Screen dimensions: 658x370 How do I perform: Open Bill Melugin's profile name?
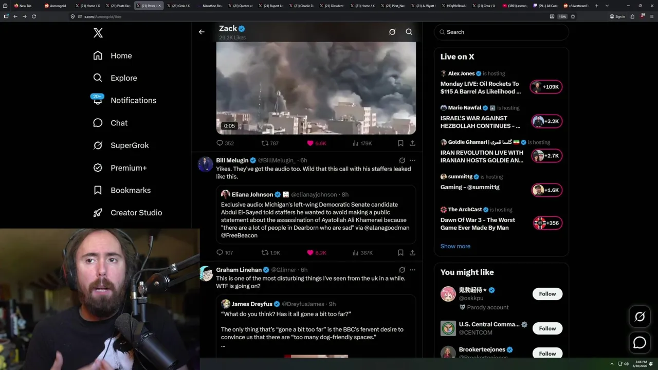(232, 160)
